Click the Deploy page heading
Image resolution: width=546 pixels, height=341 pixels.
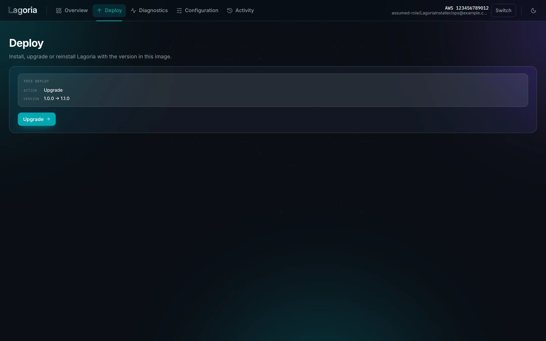[26, 43]
